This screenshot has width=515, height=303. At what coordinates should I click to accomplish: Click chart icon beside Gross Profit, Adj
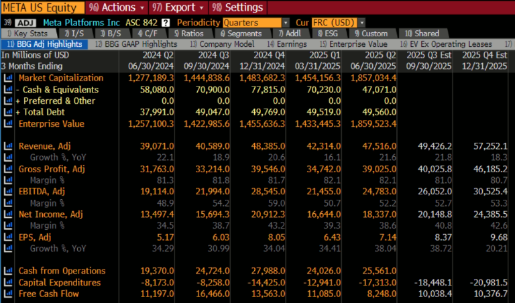tap(8, 169)
